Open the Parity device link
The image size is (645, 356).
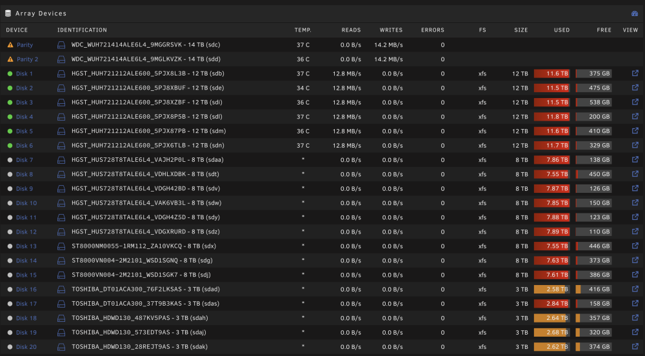(25, 44)
